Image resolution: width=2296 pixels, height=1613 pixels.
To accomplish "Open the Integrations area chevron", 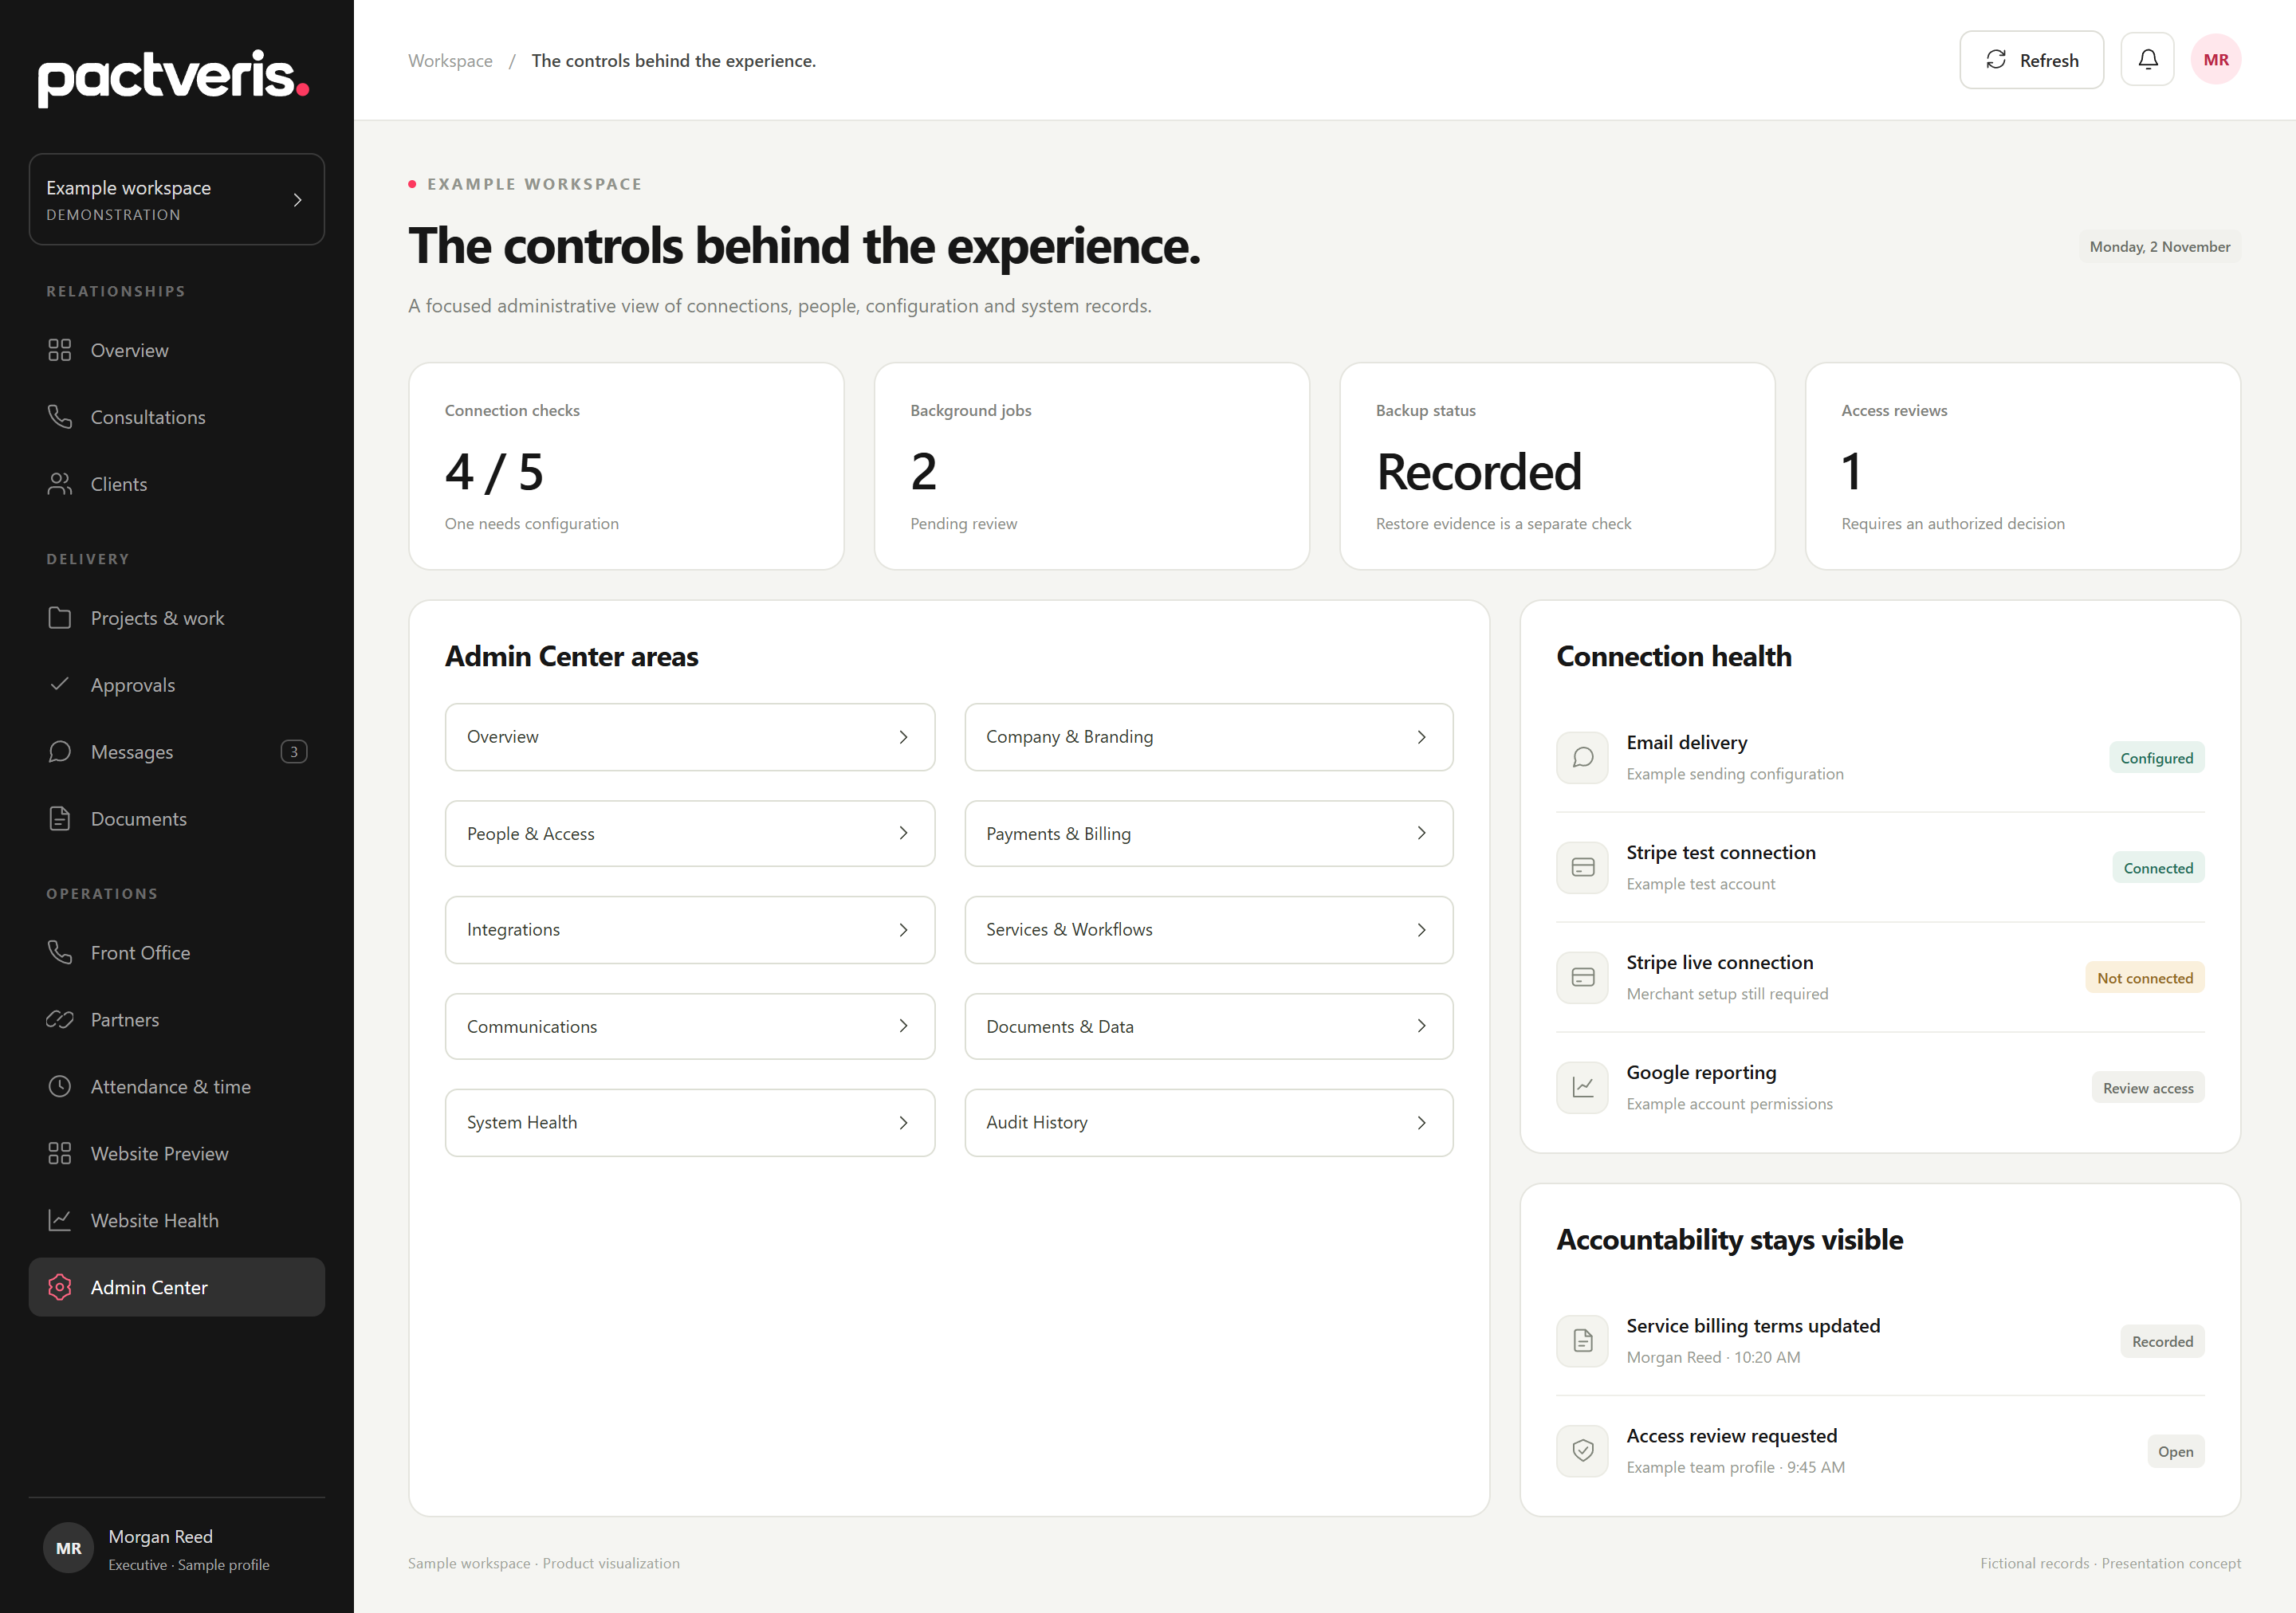I will (903, 929).
